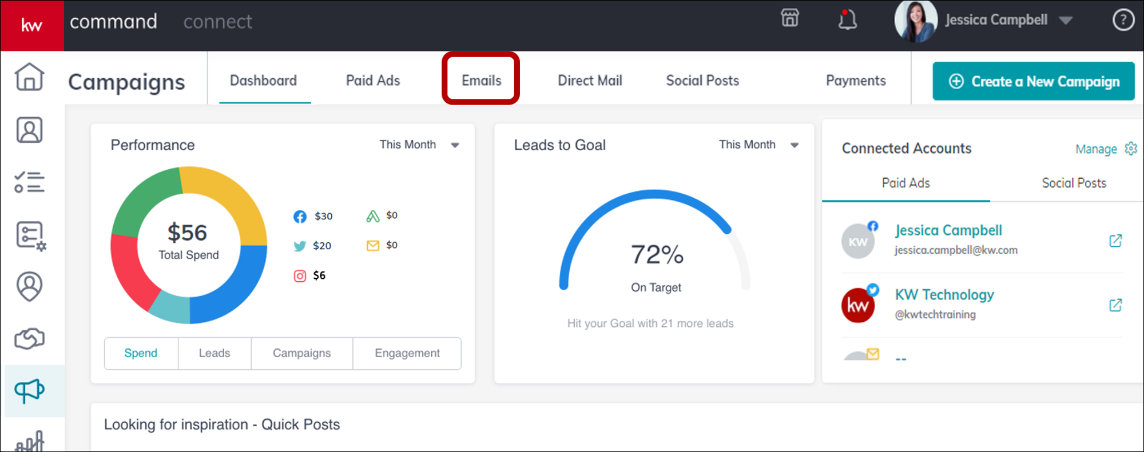The width and height of the screenshot is (1144, 452).
Task: Click Jessica Campbell profile photo
Action: [x=916, y=21]
